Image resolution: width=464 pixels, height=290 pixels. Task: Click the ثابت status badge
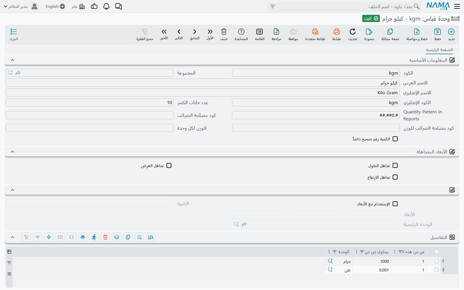[371, 19]
